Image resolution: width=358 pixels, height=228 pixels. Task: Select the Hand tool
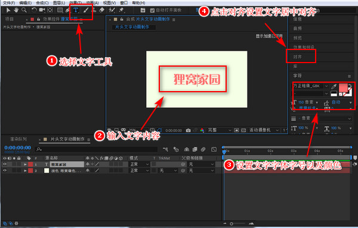point(16,10)
